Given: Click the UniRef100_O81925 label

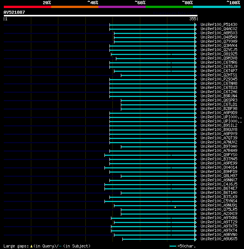Looking at the screenshot, I should point(219,54).
